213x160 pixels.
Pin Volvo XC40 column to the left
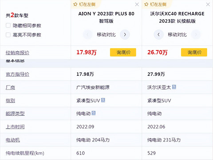[x=155, y=4]
